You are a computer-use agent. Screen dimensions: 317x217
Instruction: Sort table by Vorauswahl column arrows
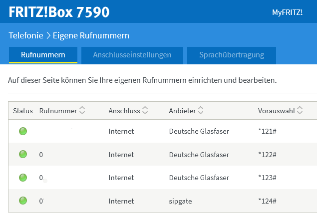point(300,111)
